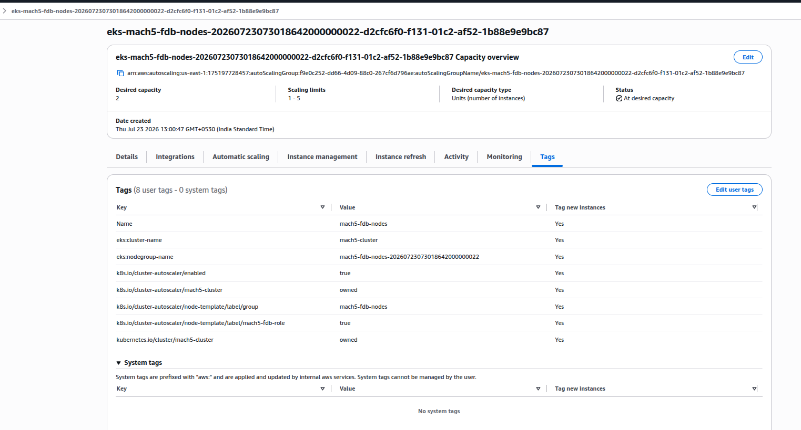Sort user tags by Tag new instances
The width and height of the screenshot is (801, 430).
coord(754,207)
